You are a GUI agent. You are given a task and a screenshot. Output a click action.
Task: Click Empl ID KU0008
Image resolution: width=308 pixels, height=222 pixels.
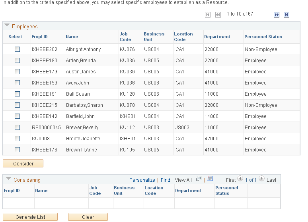pos(41,139)
